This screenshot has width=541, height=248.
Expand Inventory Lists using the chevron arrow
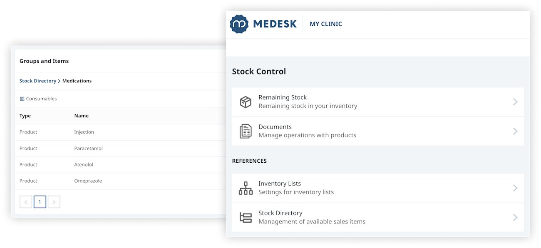coord(515,188)
